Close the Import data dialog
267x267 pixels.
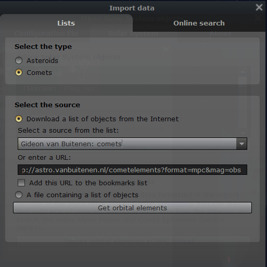pyautogui.click(x=259, y=7)
